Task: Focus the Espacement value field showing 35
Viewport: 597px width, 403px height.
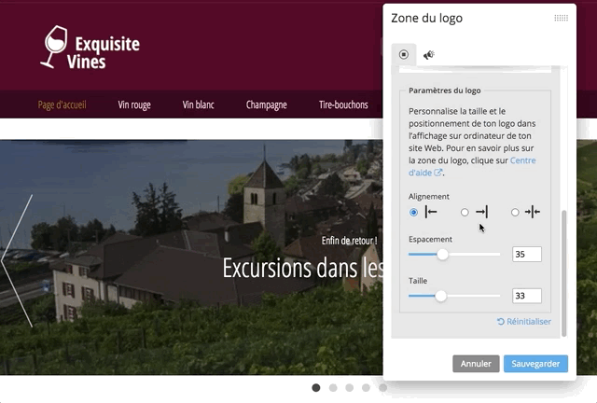Action: [527, 254]
